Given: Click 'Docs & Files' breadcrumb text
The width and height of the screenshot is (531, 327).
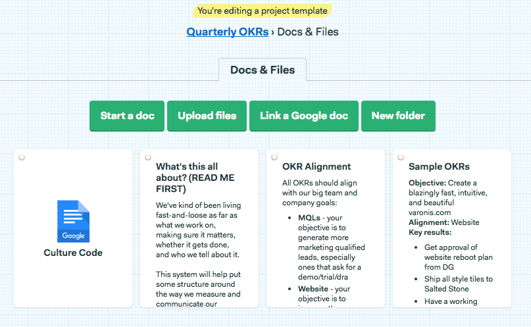Looking at the screenshot, I should click(x=308, y=32).
